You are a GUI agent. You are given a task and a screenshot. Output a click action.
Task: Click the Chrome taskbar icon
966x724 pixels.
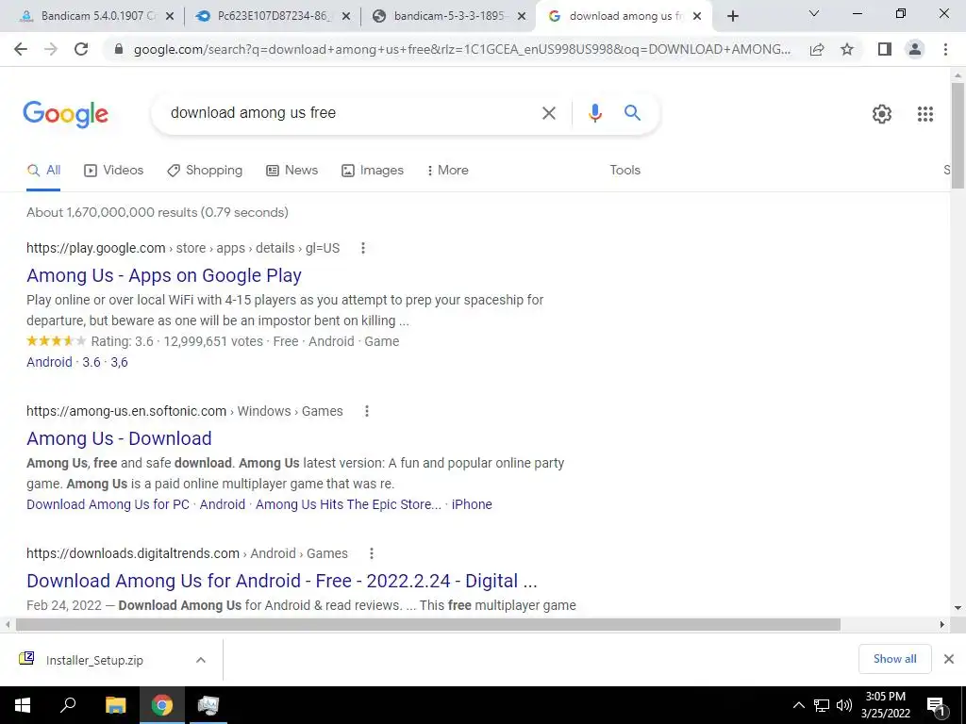(162, 705)
